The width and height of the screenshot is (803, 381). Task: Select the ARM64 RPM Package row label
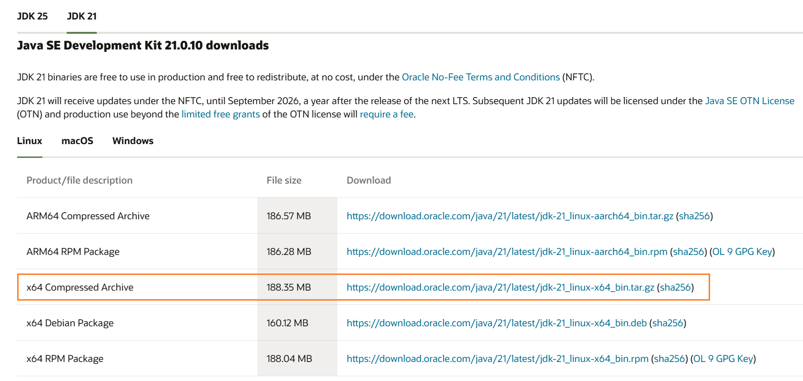(73, 252)
